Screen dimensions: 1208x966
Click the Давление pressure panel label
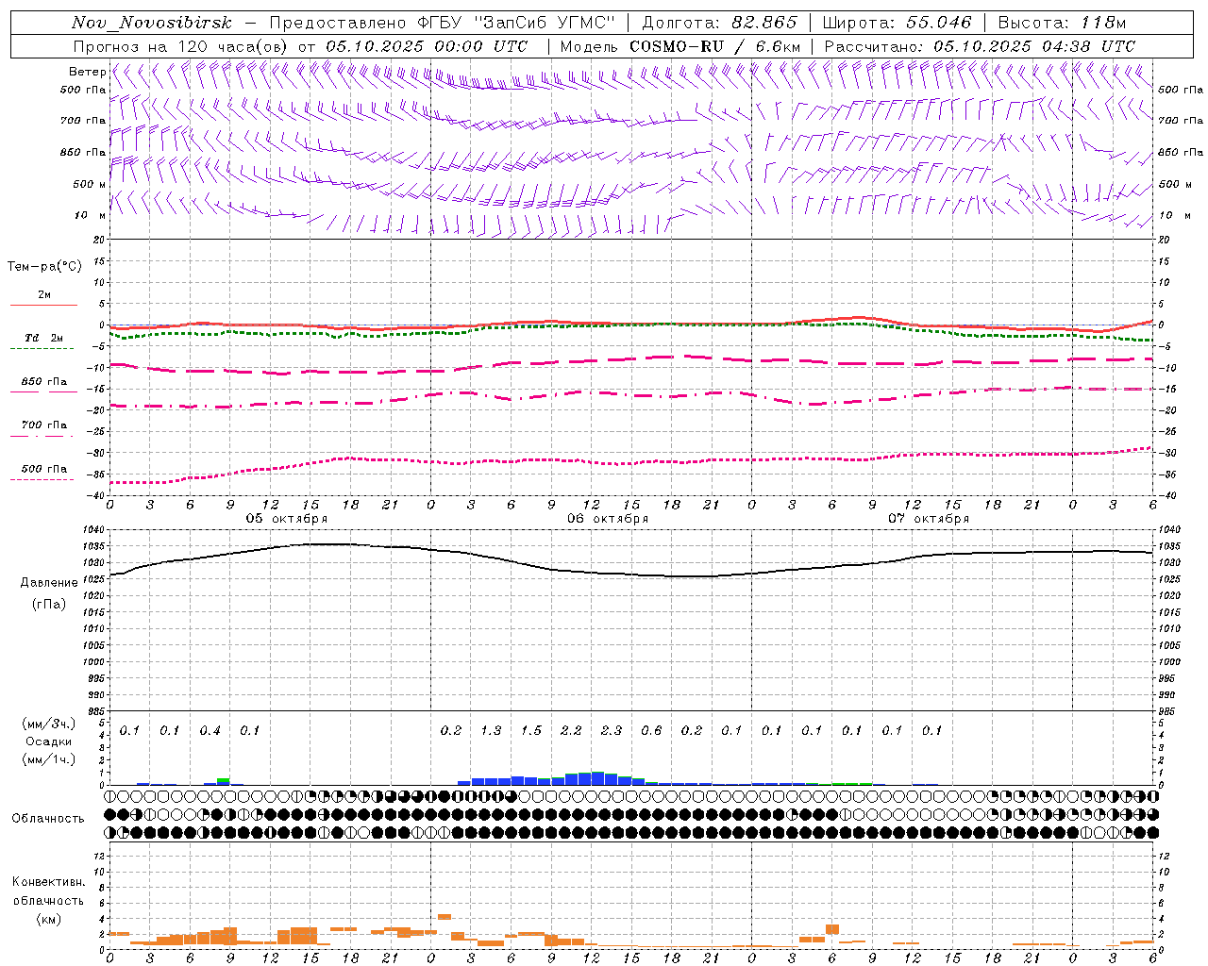(49, 583)
